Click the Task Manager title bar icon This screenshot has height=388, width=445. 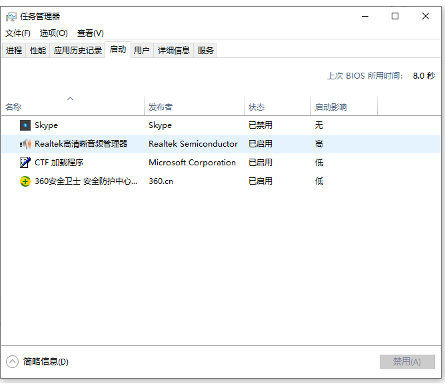tap(11, 17)
